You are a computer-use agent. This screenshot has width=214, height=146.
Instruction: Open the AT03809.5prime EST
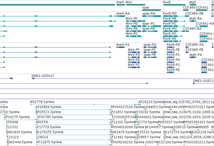click(x=74, y=110)
